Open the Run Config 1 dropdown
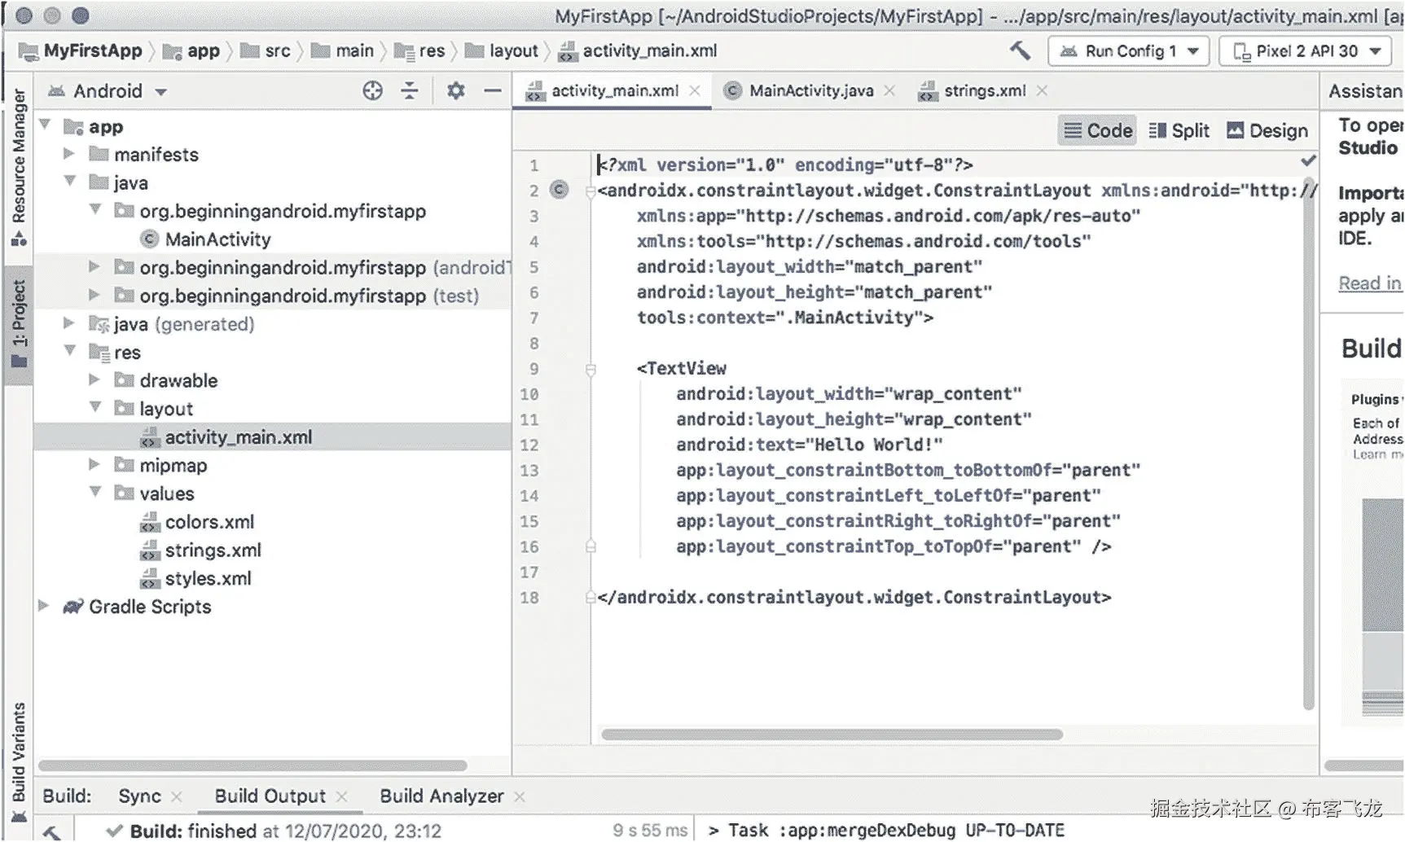1405x842 pixels. tap(1129, 50)
